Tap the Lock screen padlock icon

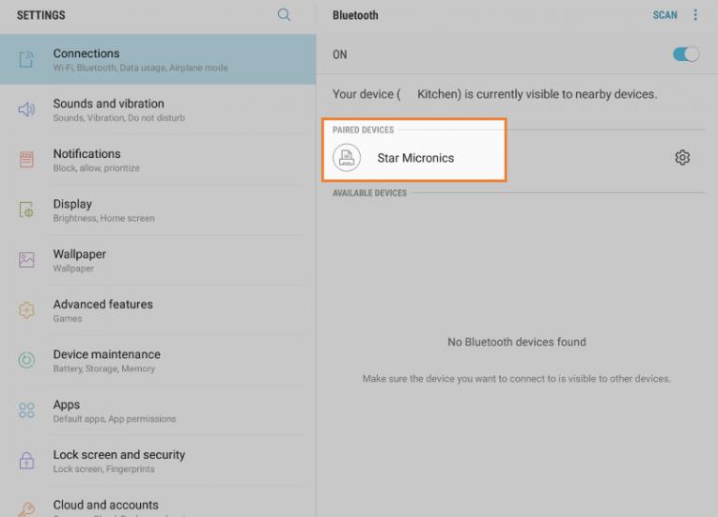tap(26, 461)
